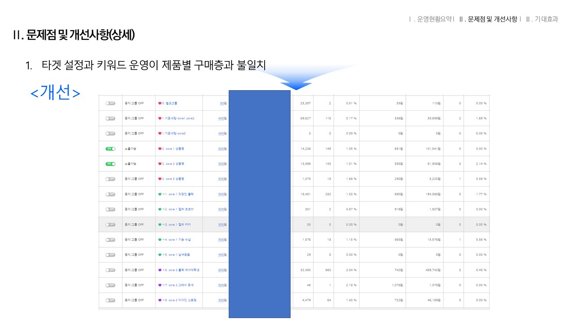Open the Ⅲ. 기대효과 section tab
This screenshot has width=574, height=323.
pos(542,19)
